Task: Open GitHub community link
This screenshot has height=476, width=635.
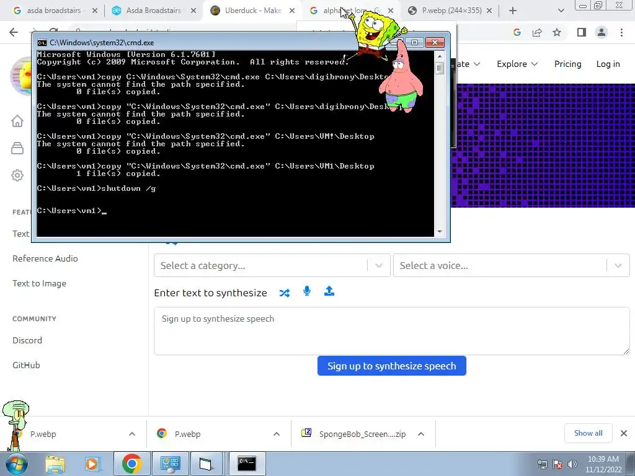Action: [26, 365]
